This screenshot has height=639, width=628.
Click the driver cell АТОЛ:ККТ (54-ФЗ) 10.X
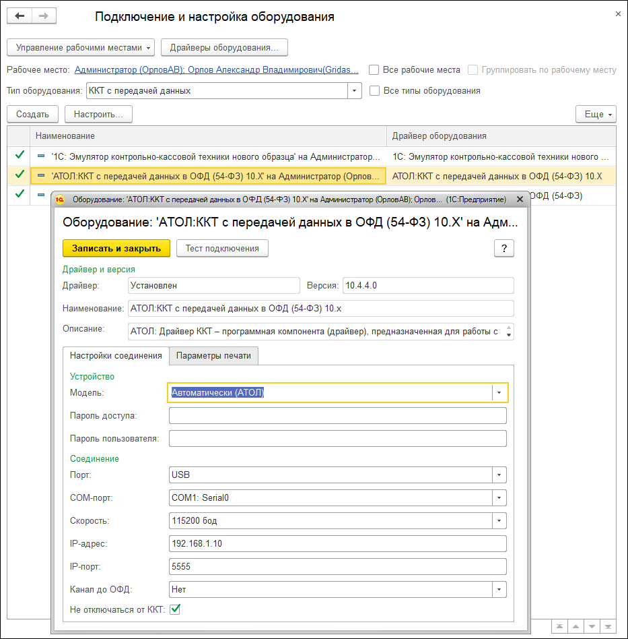click(497, 177)
